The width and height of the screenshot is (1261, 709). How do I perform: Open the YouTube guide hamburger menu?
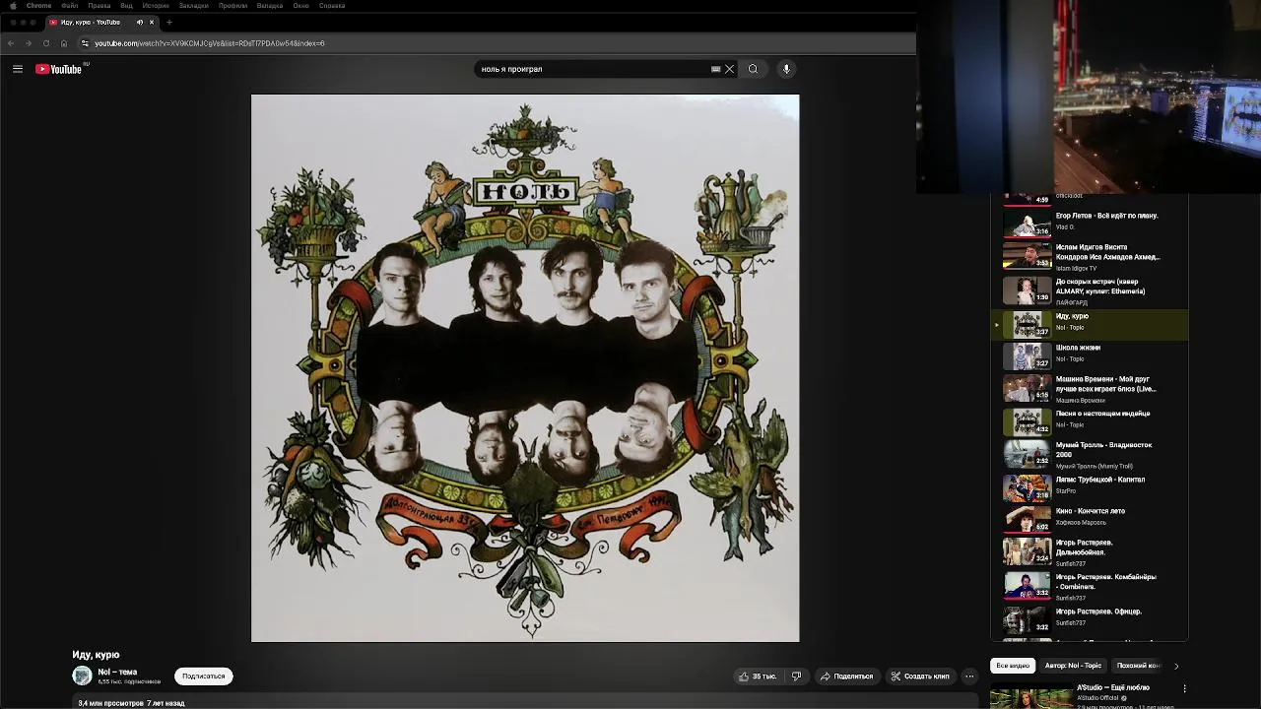point(18,69)
